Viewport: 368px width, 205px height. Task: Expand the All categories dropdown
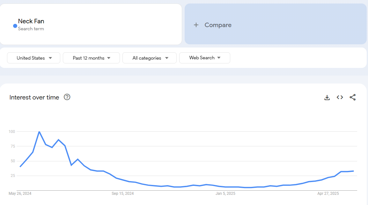coord(150,58)
